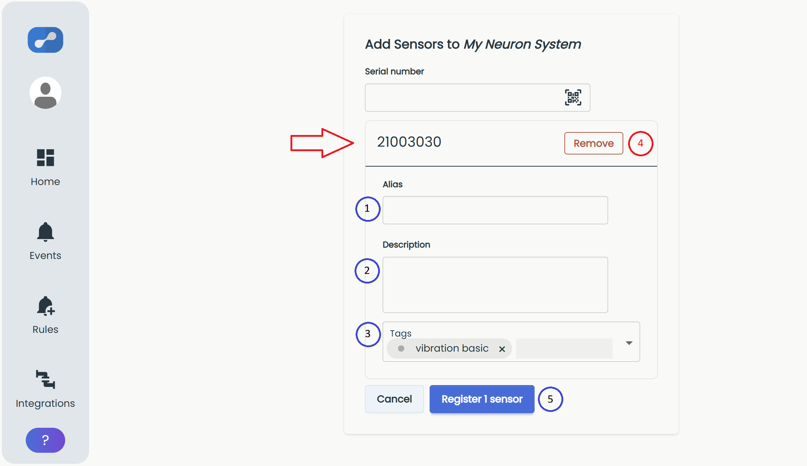
Task: Remove sensor 21003030
Action: pyautogui.click(x=593, y=143)
